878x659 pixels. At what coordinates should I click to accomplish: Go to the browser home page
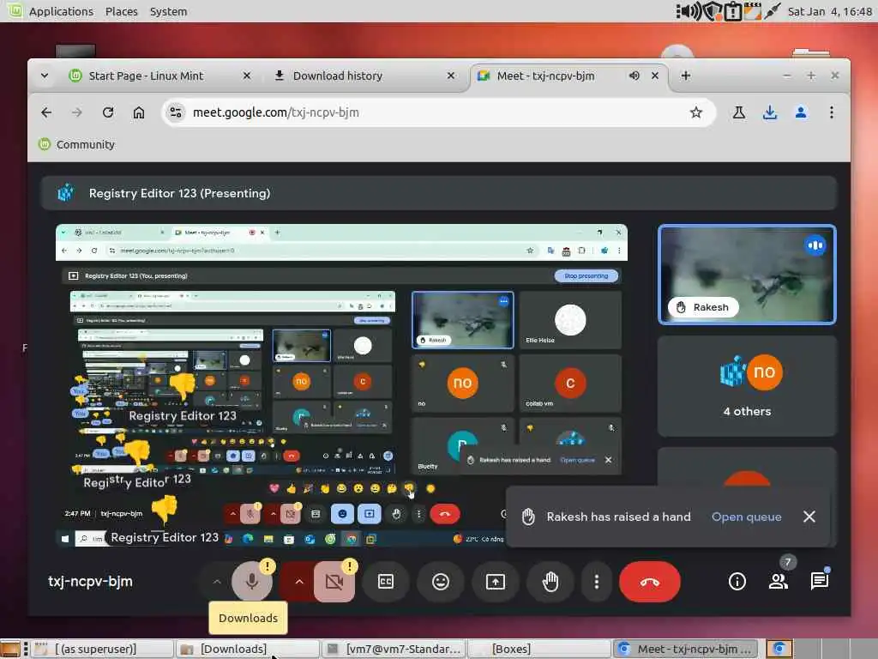pyautogui.click(x=138, y=112)
